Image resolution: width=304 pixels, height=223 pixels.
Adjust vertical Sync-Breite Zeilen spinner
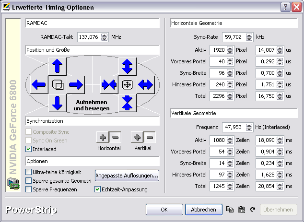(x=230, y=163)
